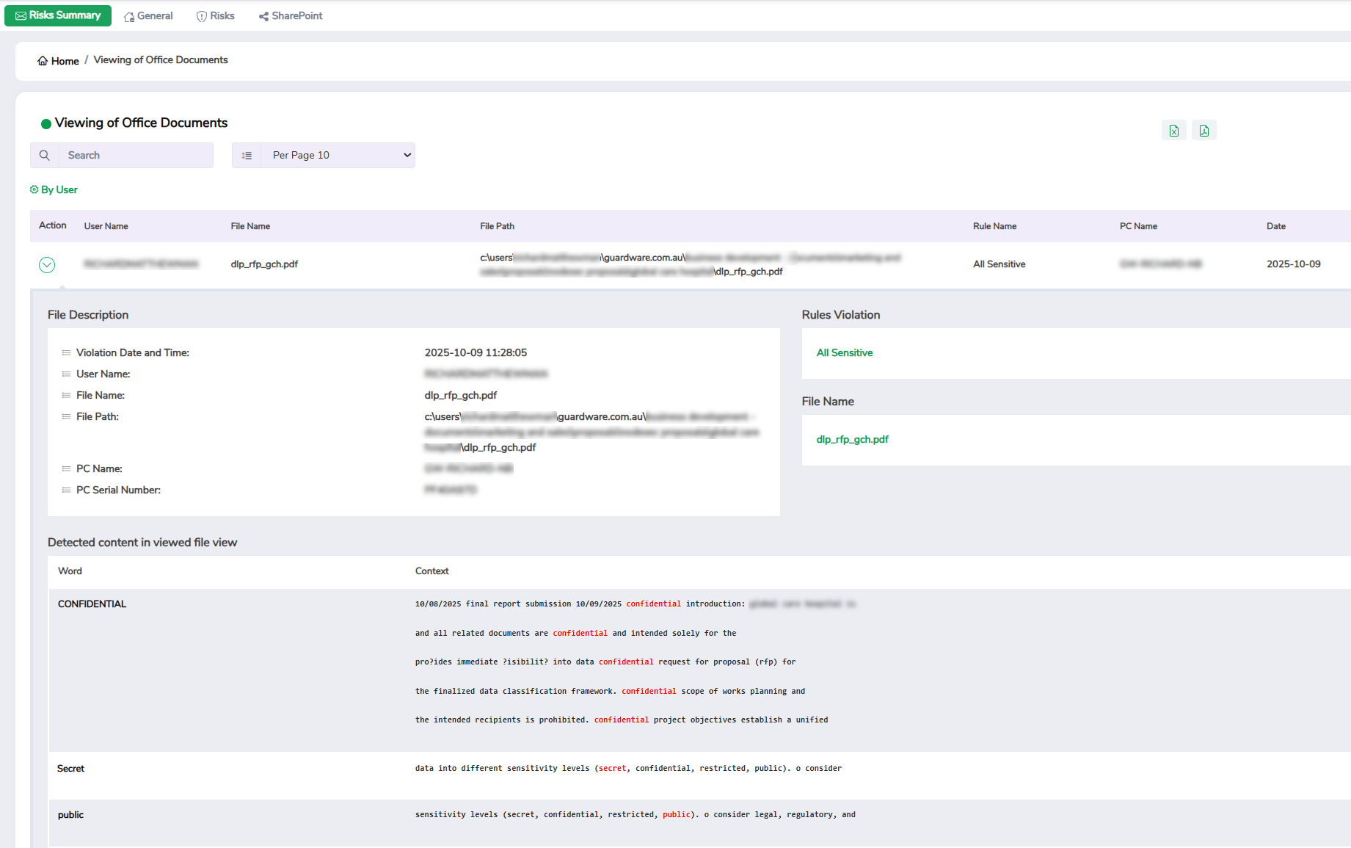
Task: Click the green status dot by page title
Action: tap(45, 123)
